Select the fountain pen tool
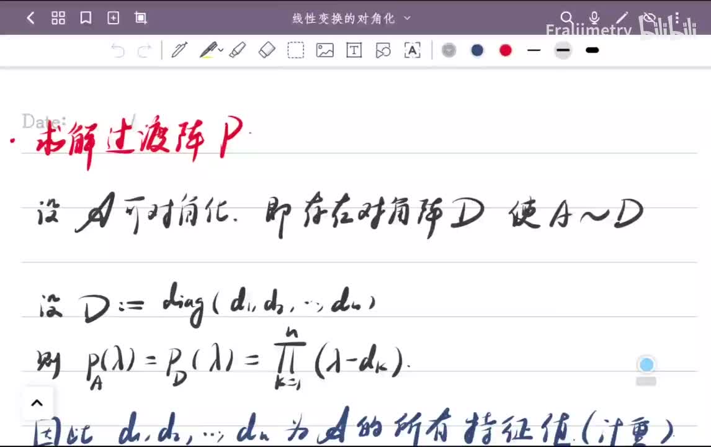Screen dimensions: 711x447 tap(179, 50)
